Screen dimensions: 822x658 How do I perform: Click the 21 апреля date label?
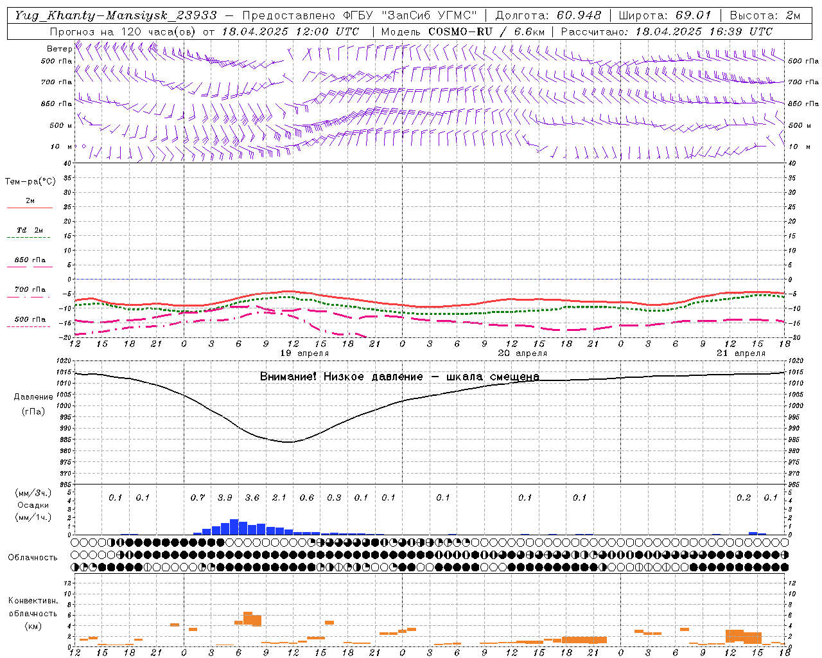741,353
